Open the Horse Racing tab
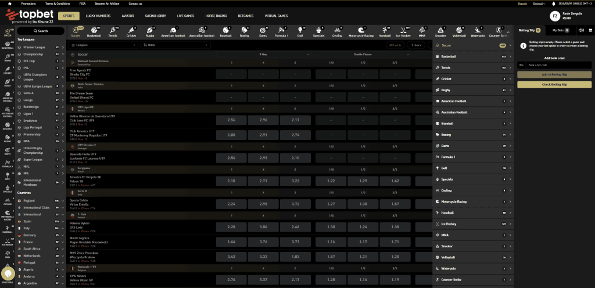 pyautogui.click(x=216, y=16)
